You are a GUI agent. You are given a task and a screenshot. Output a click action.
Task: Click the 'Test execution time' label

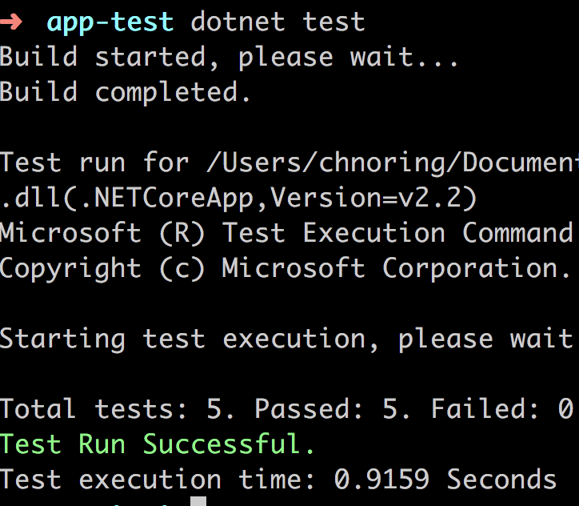pos(157,480)
